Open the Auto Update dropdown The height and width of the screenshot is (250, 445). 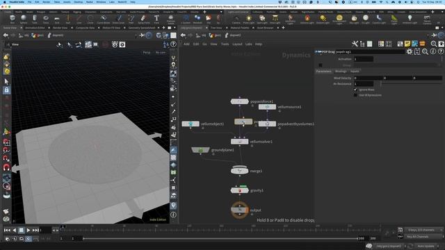[x=426, y=246]
